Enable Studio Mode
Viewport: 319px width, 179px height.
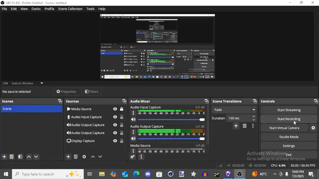point(289,137)
